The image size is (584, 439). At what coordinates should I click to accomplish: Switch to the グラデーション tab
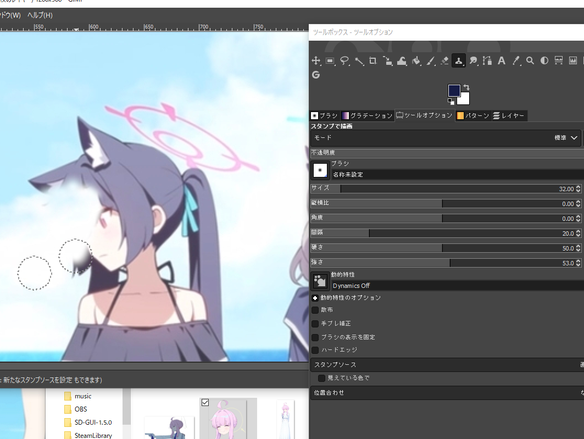tap(367, 116)
